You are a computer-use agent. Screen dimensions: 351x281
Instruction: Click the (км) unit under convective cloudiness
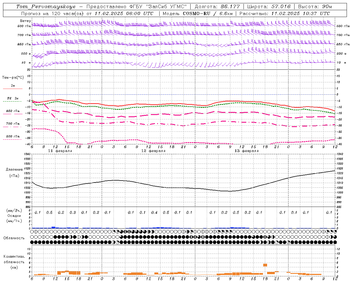[x=14, y=267]
